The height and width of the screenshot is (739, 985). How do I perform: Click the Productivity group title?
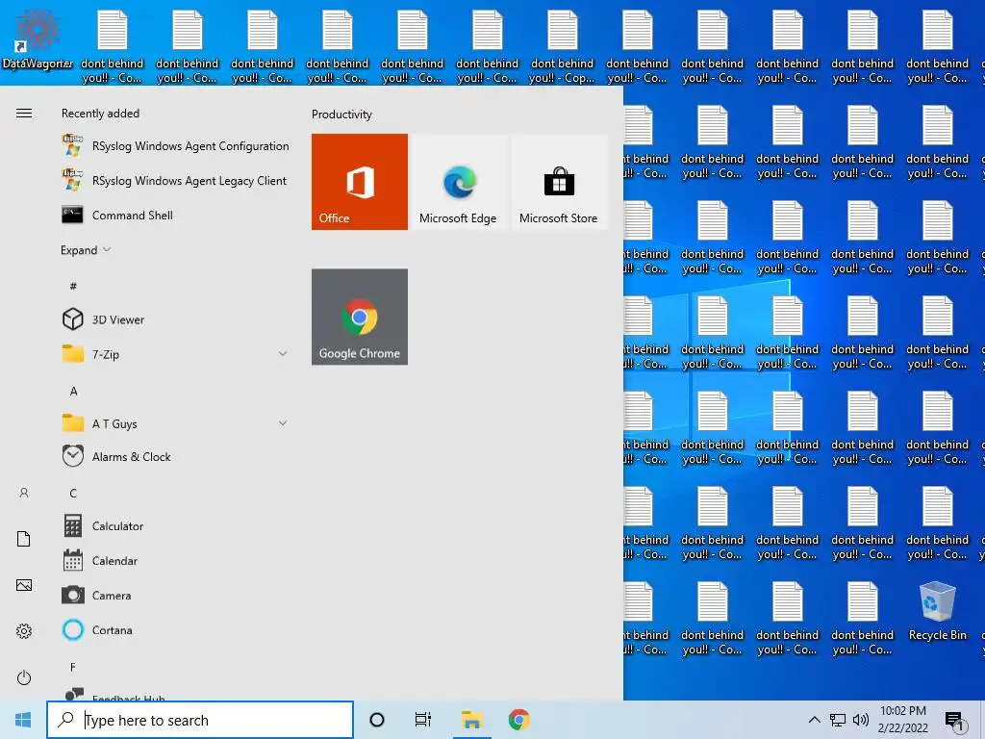[341, 115]
